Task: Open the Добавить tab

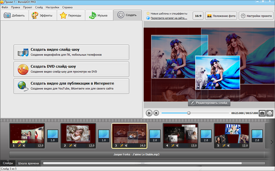Action: (x=14, y=15)
